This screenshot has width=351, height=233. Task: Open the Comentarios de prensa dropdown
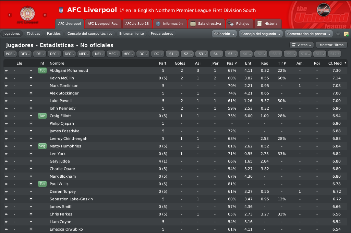click(310, 34)
